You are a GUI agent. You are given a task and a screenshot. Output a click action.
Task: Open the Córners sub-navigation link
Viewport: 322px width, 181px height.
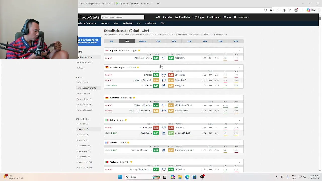point(105,23)
